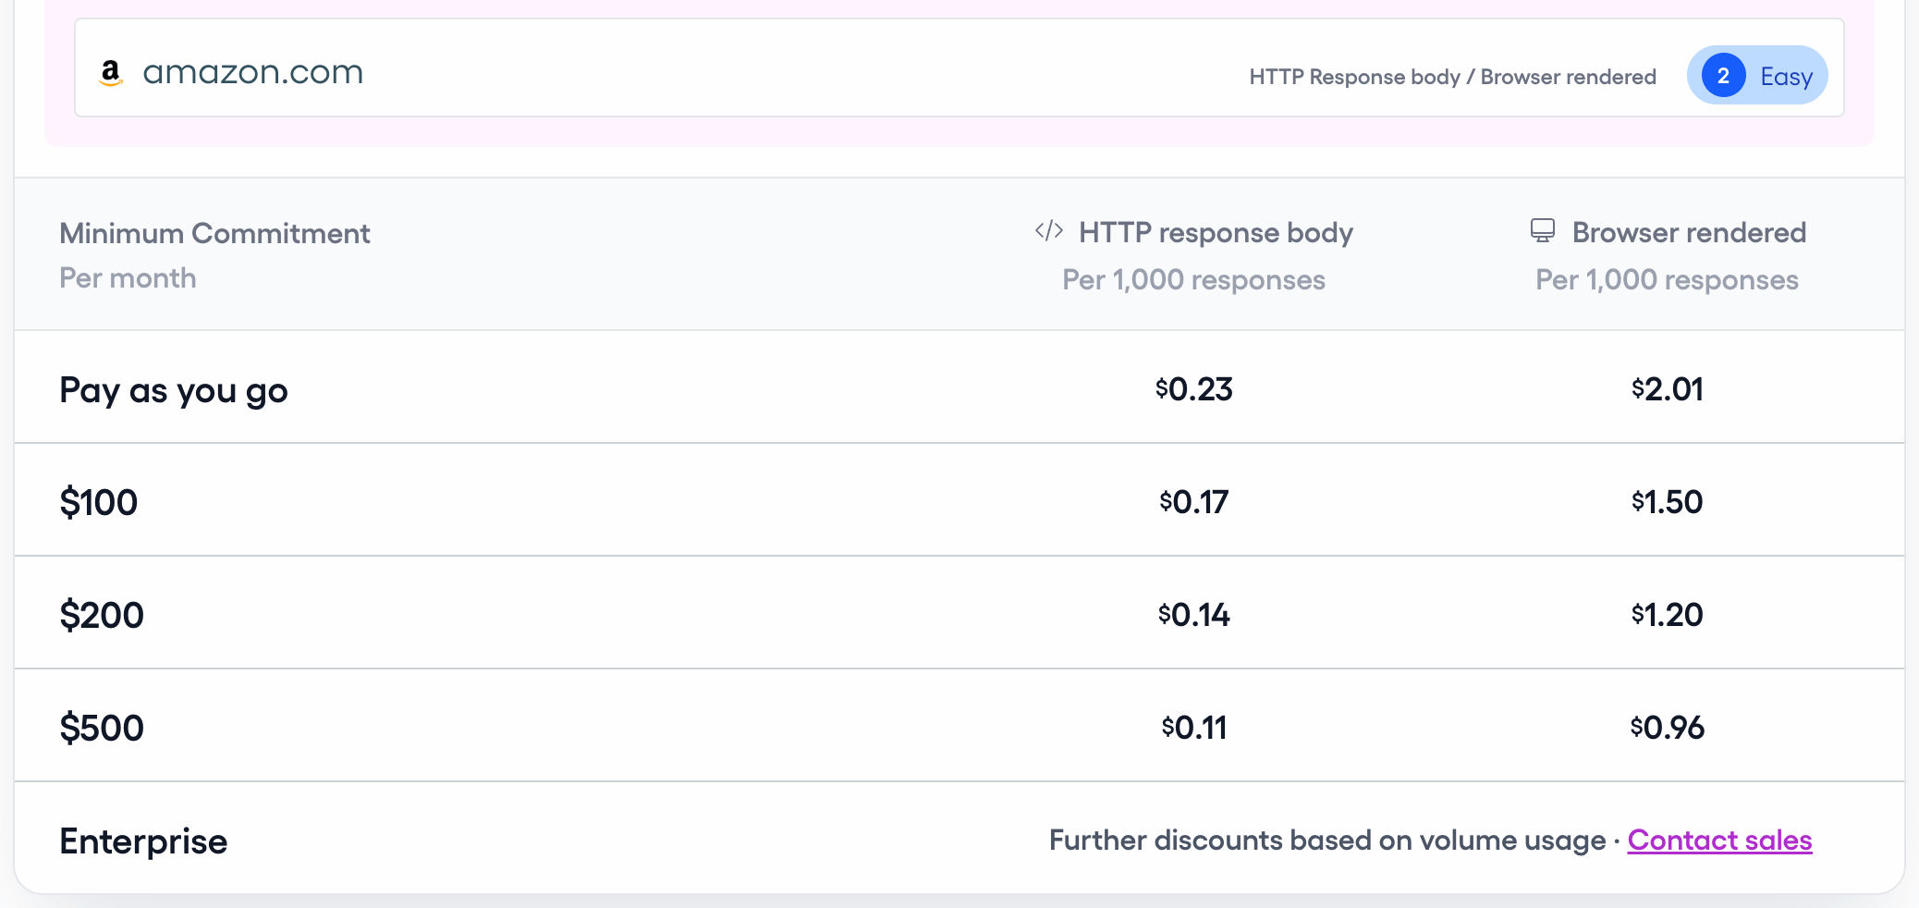Select the $500 commitment tier

tap(102, 727)
